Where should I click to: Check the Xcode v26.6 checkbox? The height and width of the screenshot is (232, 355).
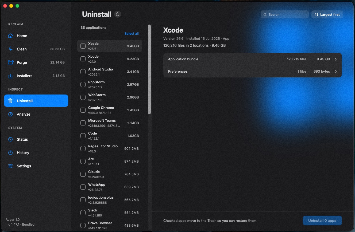click(x=83, y=46)
